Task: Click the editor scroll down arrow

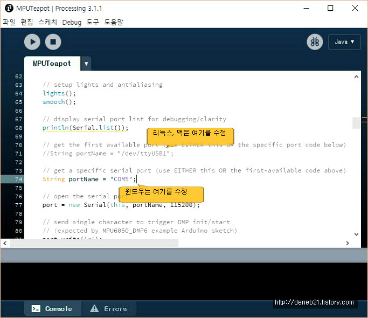Action: click(x=356, y=234)
